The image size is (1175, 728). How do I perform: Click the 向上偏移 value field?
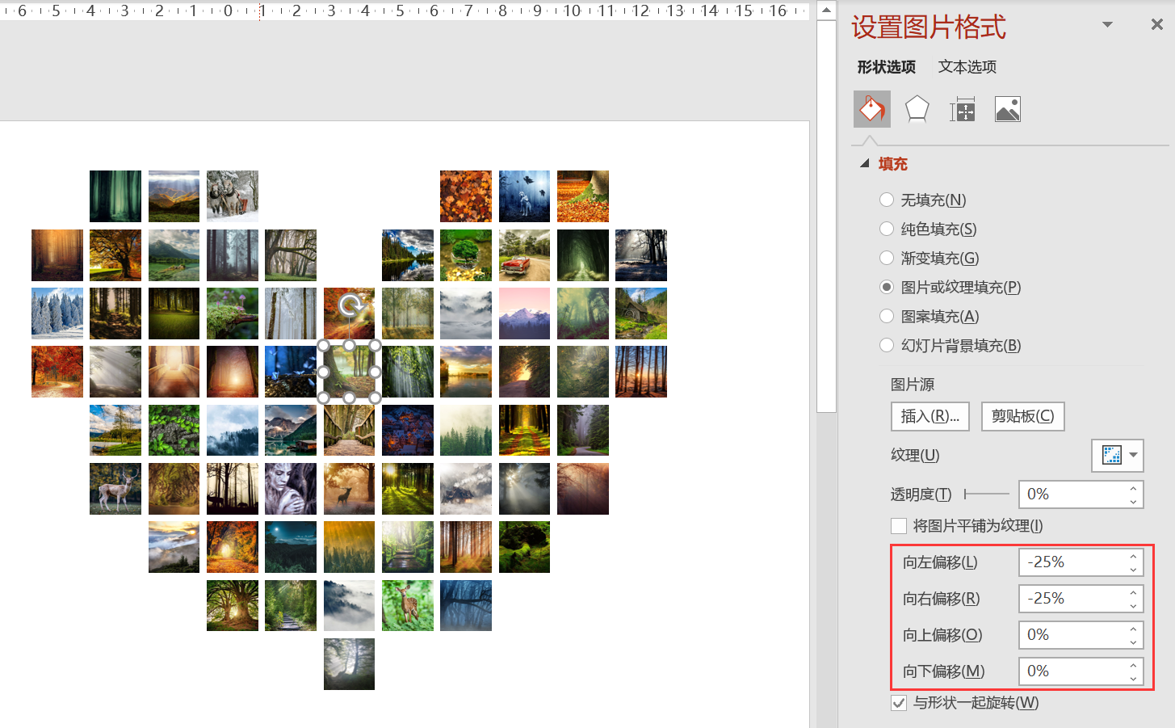coord(1071,635)
